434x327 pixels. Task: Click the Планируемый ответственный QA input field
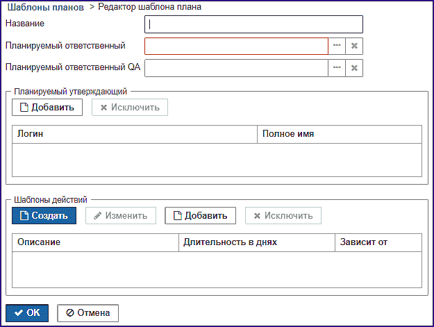click(x=236, y=68)
